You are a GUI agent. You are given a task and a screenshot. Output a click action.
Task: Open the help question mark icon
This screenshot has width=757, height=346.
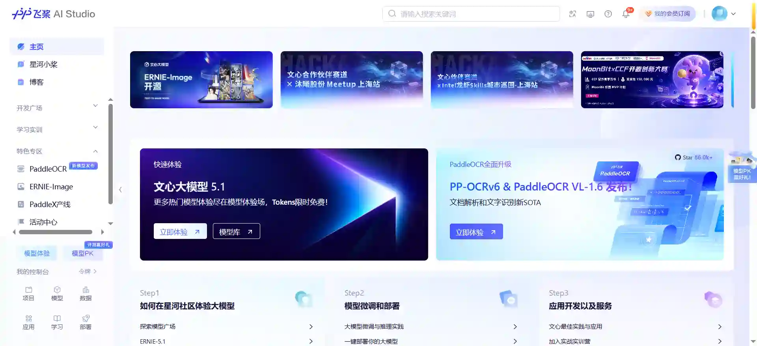pyautogui.click(x=608, y=14)
